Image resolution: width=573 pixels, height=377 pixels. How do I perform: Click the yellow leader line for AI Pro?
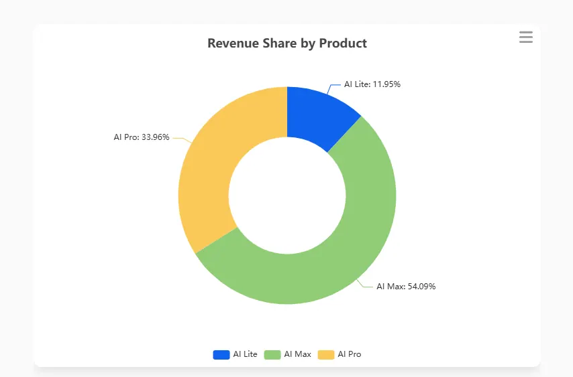coord(180,139)
